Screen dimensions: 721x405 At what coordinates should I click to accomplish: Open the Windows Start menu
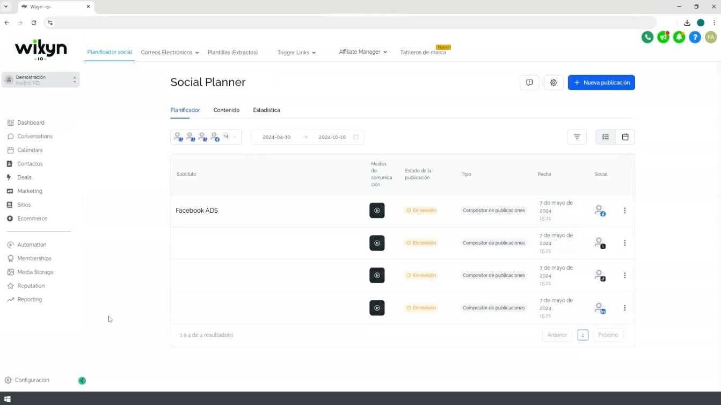(8, 399)
